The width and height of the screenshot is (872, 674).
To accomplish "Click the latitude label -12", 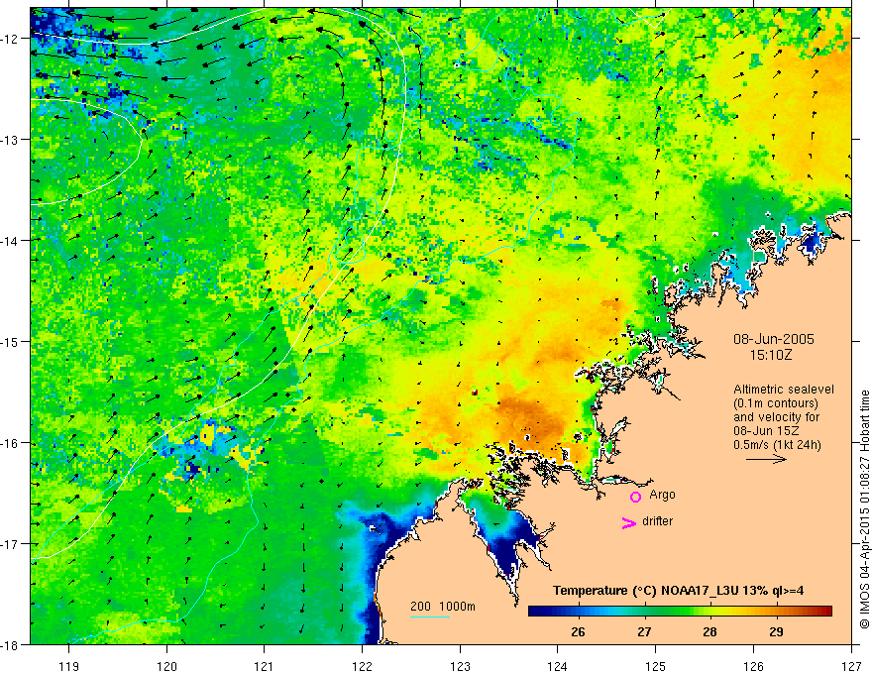I will [x=11, y=39].
